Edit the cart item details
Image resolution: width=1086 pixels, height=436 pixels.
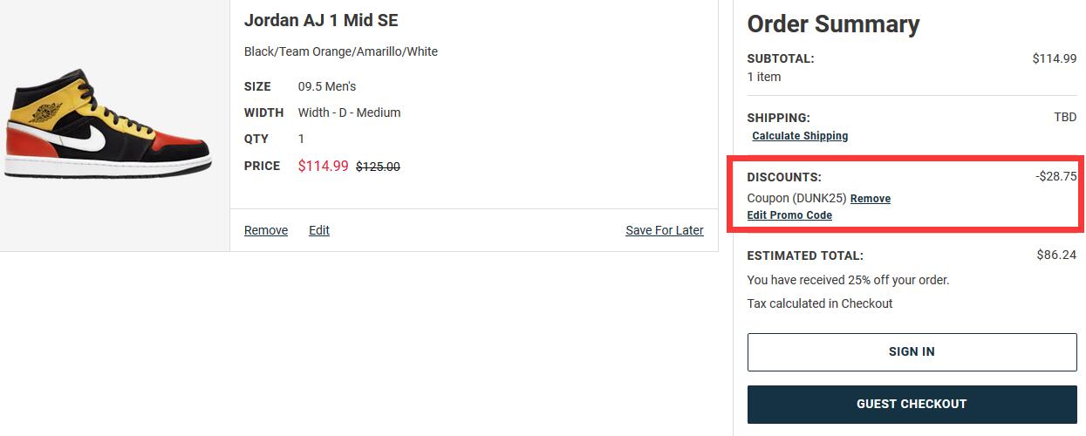(319, 230)
